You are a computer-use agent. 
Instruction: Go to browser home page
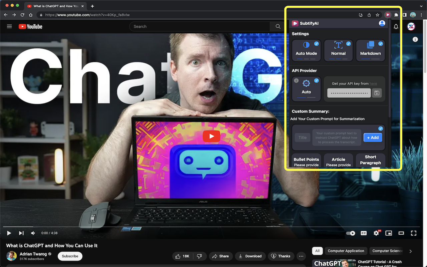31,15
